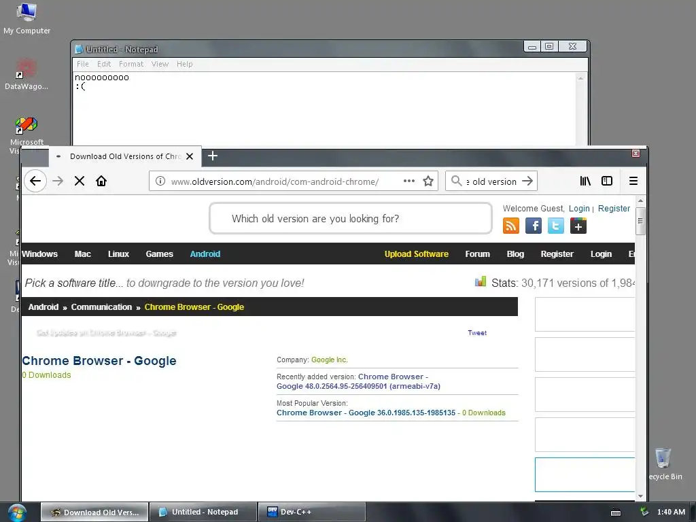This screenshot has height=522, width=696.
Task: Open Windows category in site navigation
Action: pyautogui.click(x=39, y=254)
